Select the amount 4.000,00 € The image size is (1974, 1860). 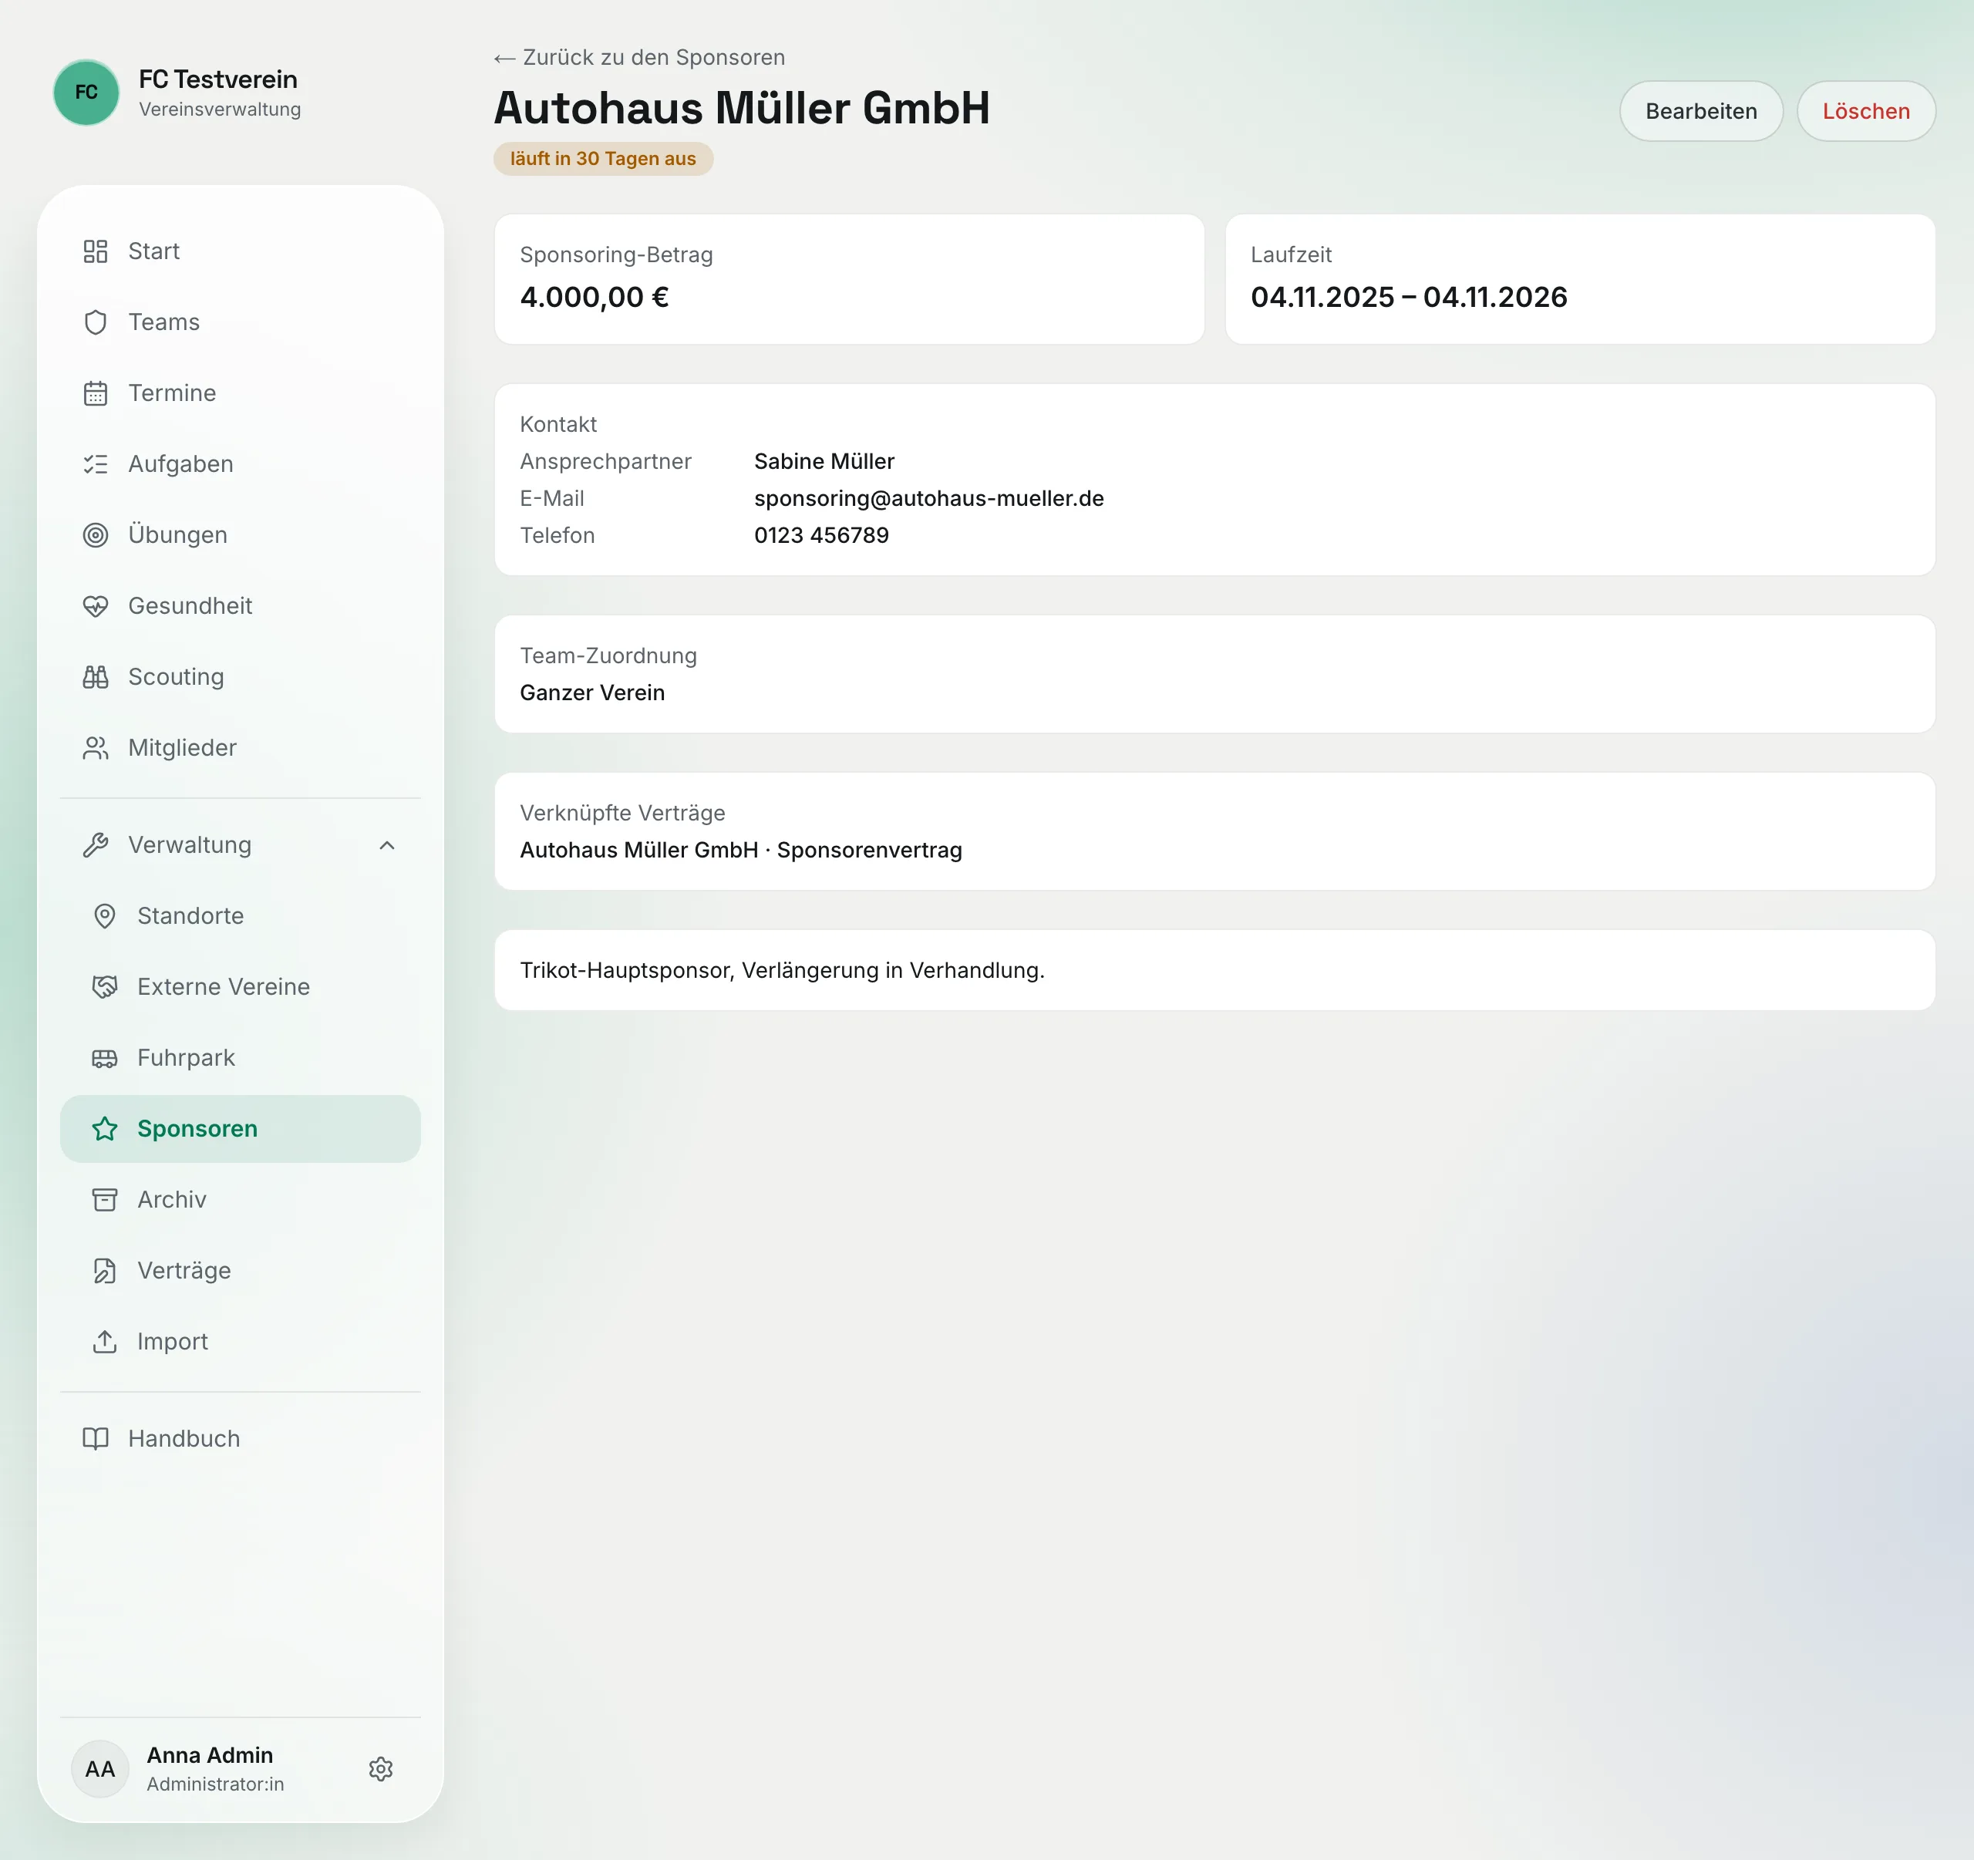click(x=594, y=297)
